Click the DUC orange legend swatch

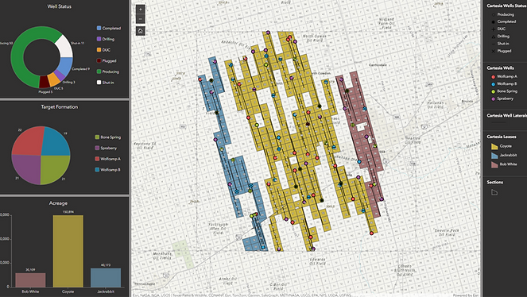pos(99,50)
